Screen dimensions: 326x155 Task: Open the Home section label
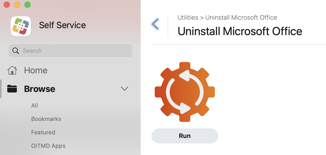(36, 70)
